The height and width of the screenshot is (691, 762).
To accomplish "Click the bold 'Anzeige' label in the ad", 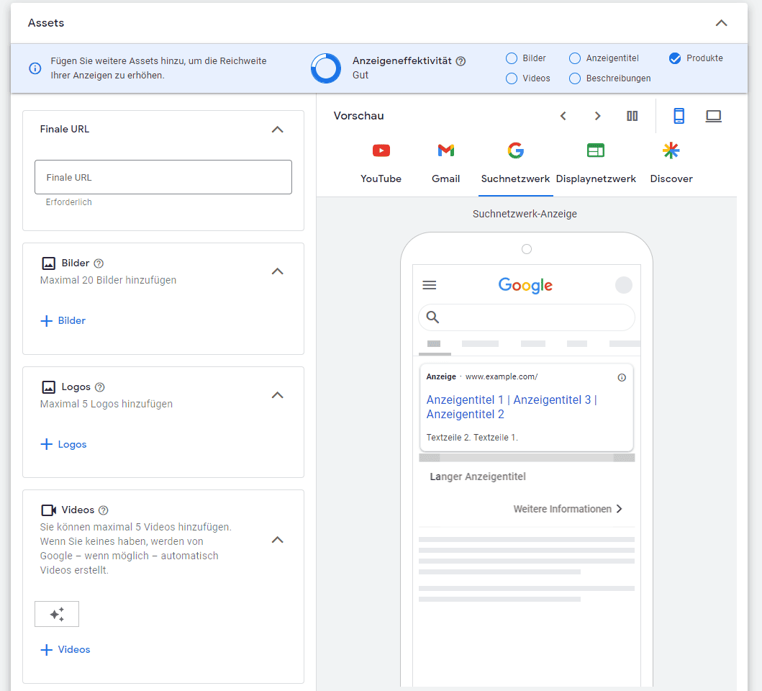I will click(x=441, y=376).
